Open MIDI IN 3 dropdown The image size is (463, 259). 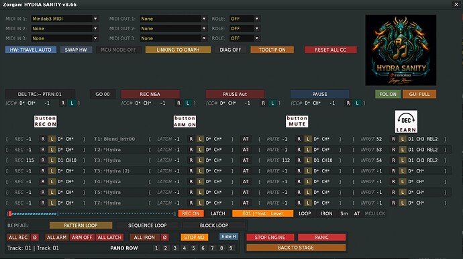[x=64, y=38]
